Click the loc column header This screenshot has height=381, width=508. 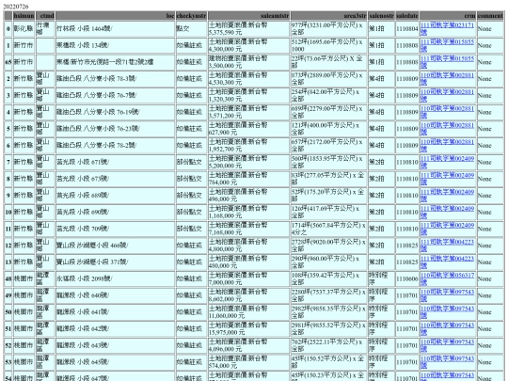pyautogui.click(x=116, y=16)
